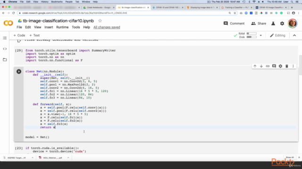Open the user account avatar
This screenshot has height=169, width=302.
pyautogui.click(x=293, y=23)
